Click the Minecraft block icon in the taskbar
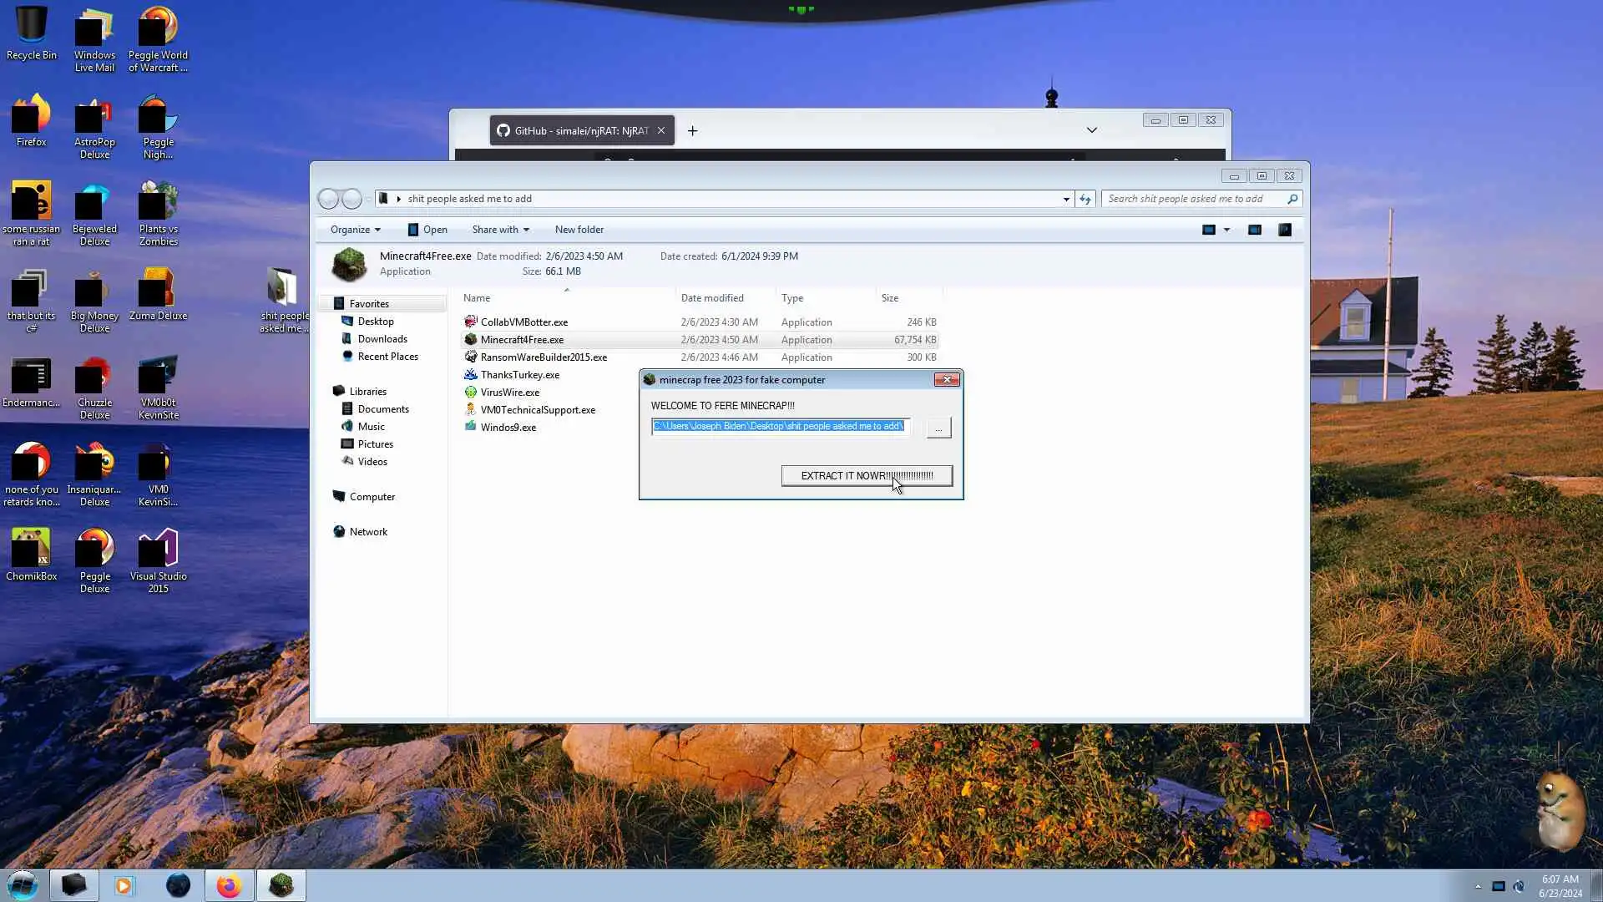 pyautogui.click(x=281, y=885)
